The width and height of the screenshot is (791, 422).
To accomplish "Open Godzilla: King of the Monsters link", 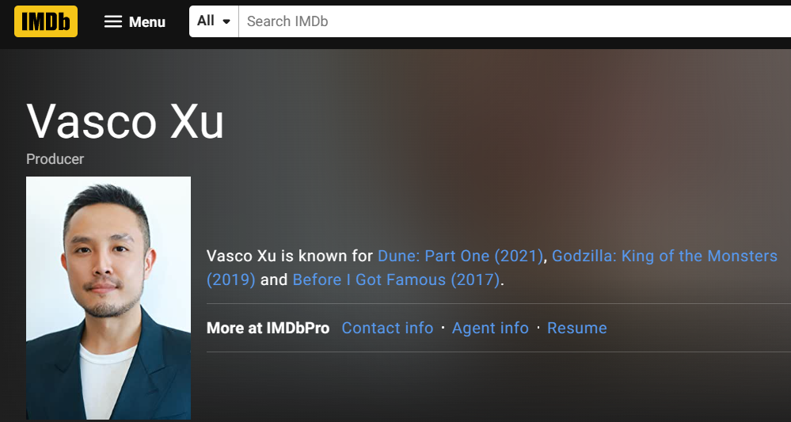I will click(664, 256).
